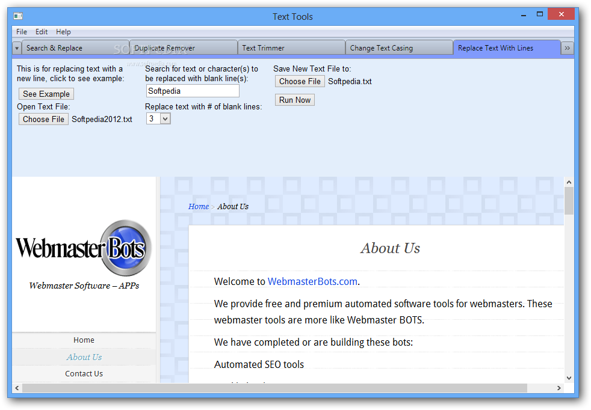Switch to the Text Trimmer tab
This screenshot has width=591, height=410.
coord(291,48)
